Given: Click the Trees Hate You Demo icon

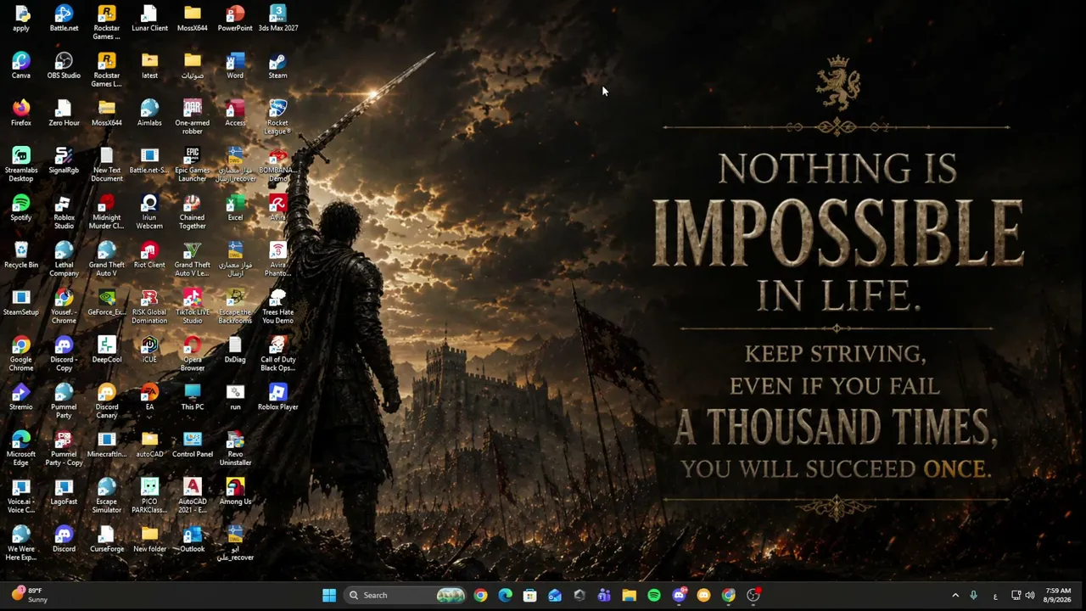Looking at the screenshot, I should (x=277, y=307).
